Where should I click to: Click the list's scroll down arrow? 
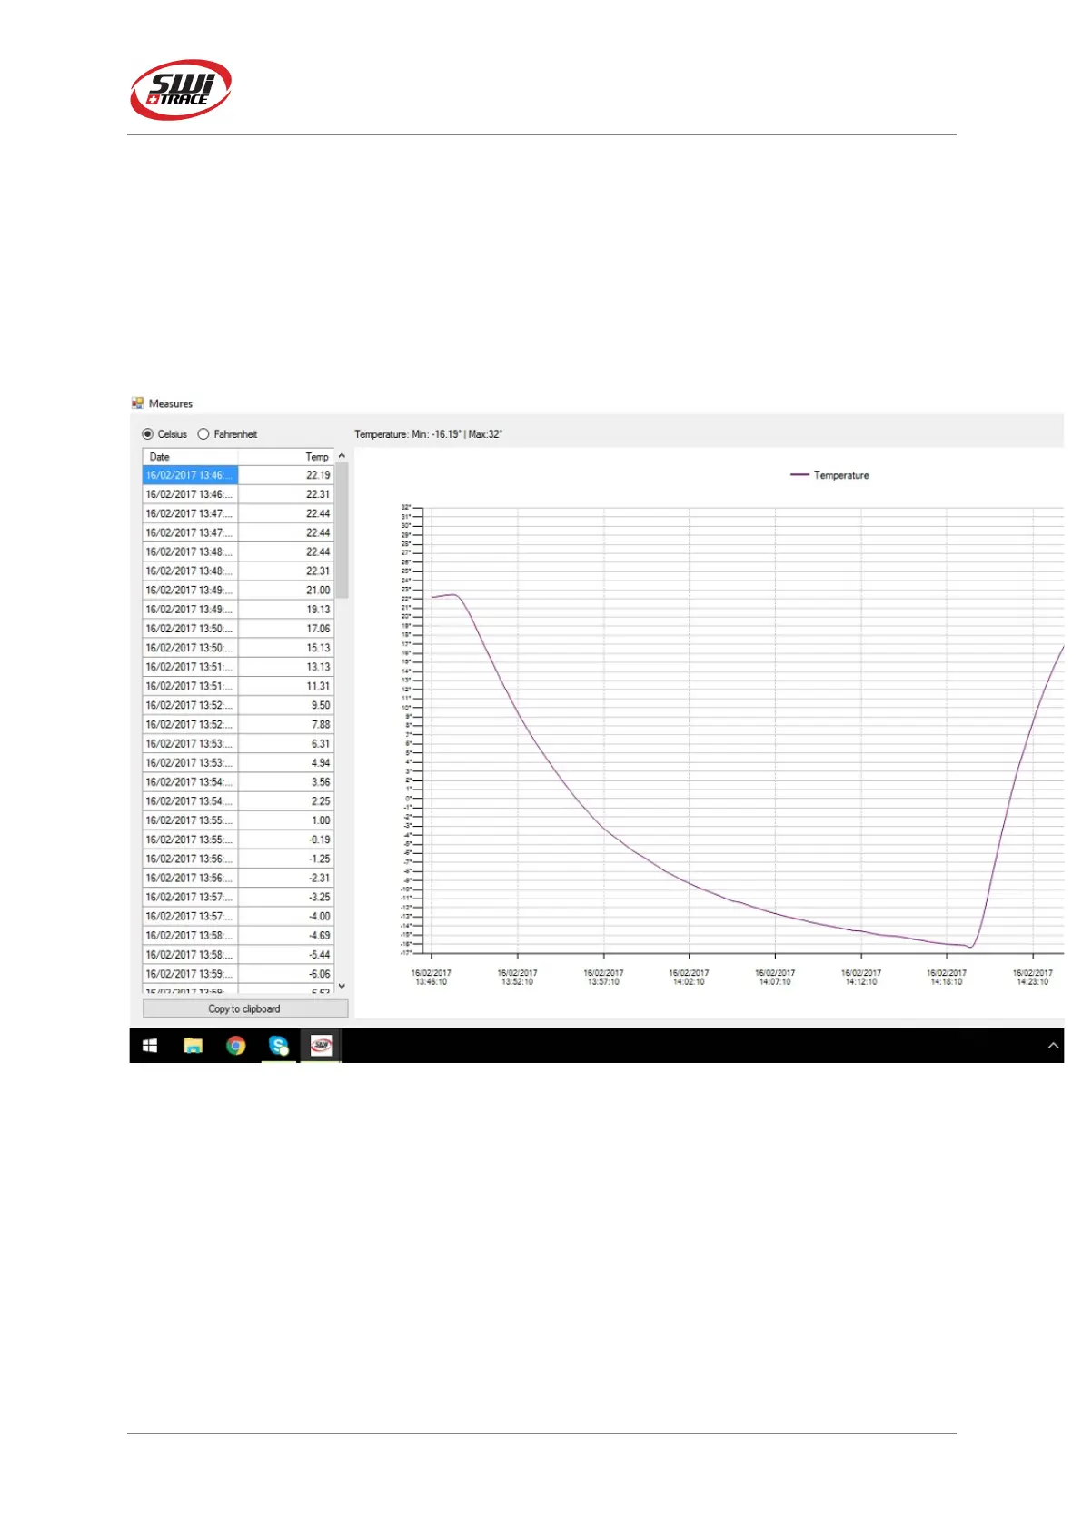(x=342, y=986)
